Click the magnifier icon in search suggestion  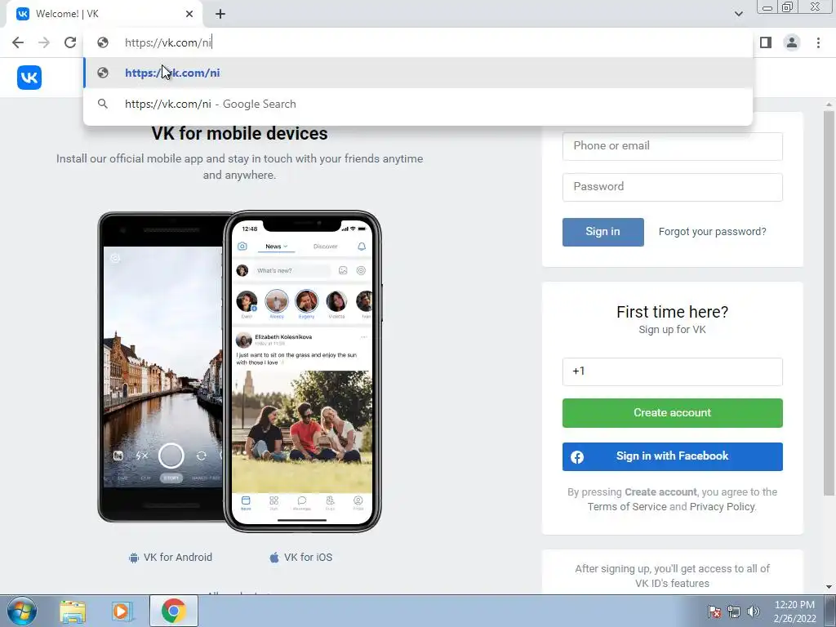[x=103, y=104]
